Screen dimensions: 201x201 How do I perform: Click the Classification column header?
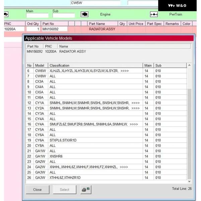coord(95,65)
